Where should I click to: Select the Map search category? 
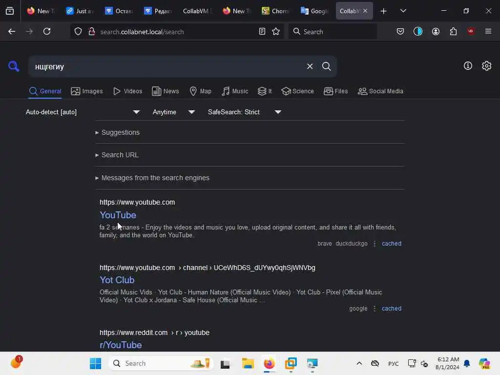coord(201,91)
